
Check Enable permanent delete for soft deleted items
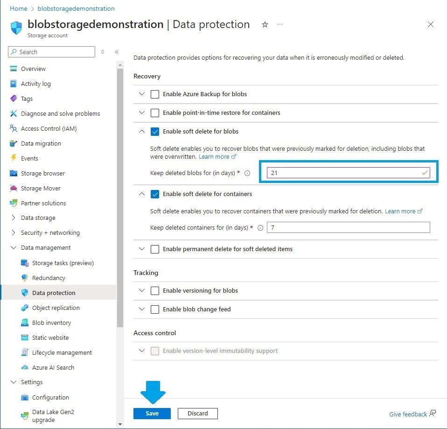point(155,249)
